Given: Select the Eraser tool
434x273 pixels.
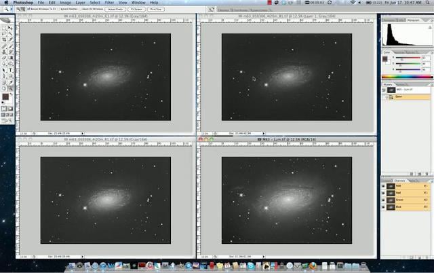Looking at the screenshot, I should tap(4, 58).
